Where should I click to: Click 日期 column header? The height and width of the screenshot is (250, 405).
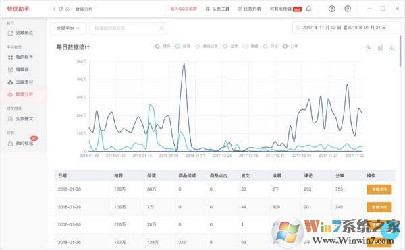point(63,175)
